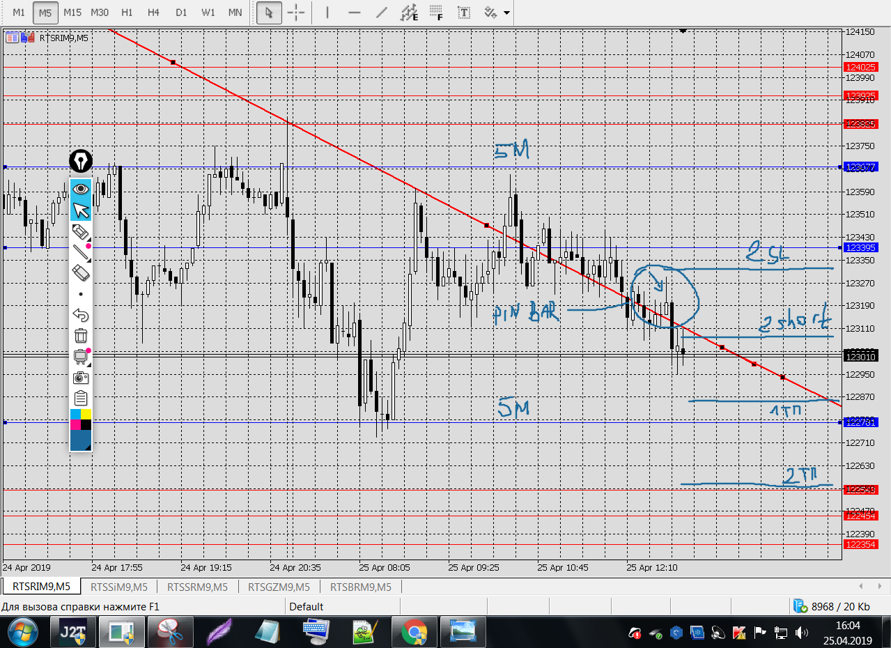Image resolution: width=891 pixels, height=648 pixels.
Task: Switch chart to M15 timeframe
Action: (72, 13)
